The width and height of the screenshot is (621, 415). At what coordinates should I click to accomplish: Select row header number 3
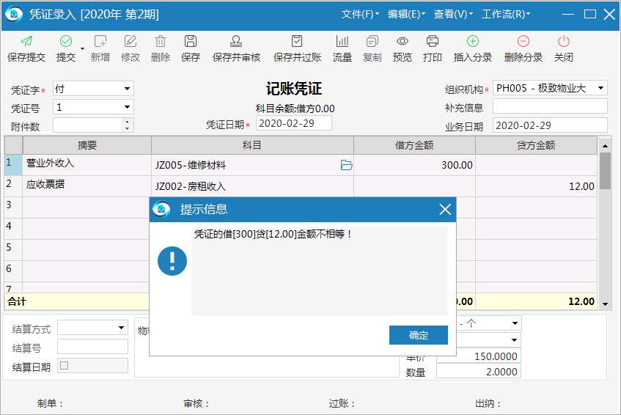pyautogui.click(x=13, y=207)
